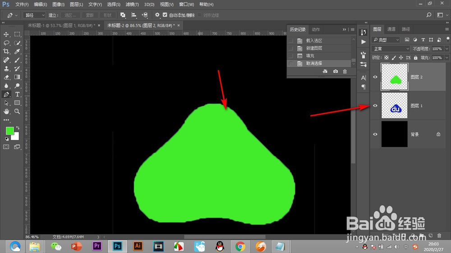Select the Hand tool

(6, 112)
